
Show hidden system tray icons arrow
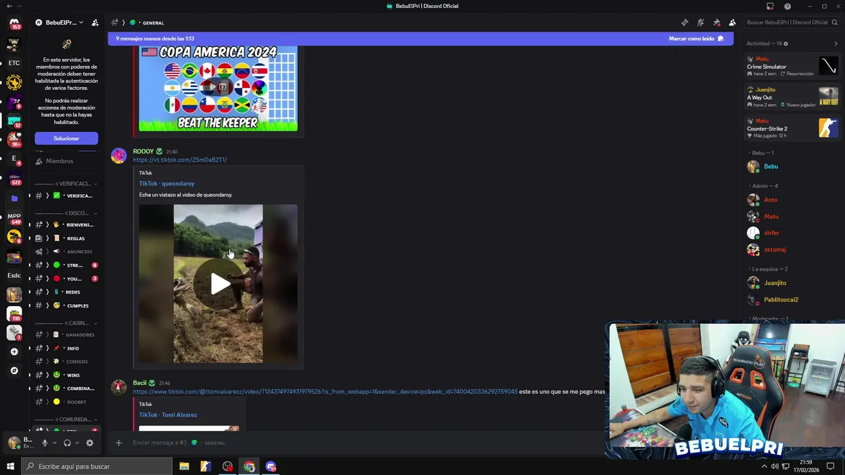(764, 466)
